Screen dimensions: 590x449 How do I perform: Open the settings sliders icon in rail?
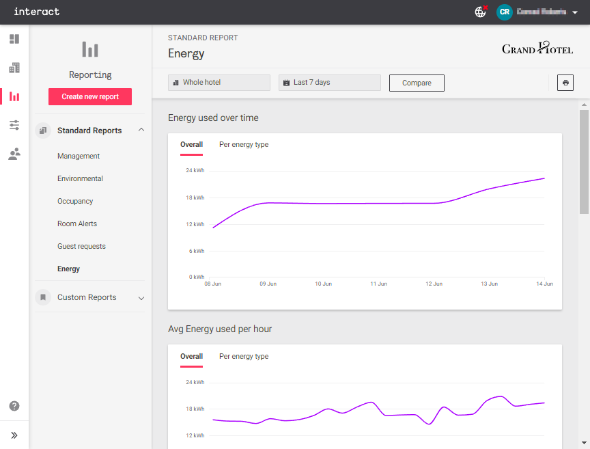(x=14, y=125)
